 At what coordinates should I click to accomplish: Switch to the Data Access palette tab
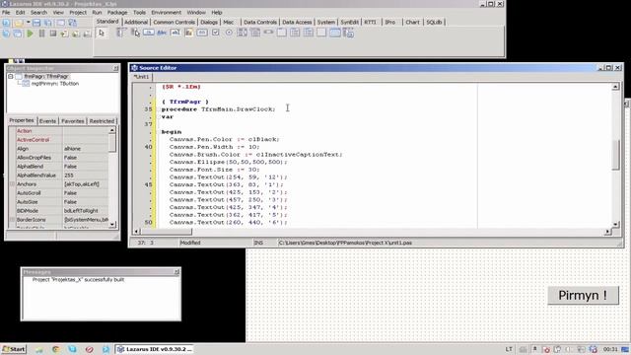297,22
